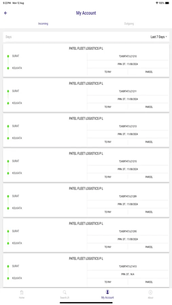The image size is (172, 305).
Task: Tap the battery indicator icon
Action: pyautogui.click(x=167, y=3)
